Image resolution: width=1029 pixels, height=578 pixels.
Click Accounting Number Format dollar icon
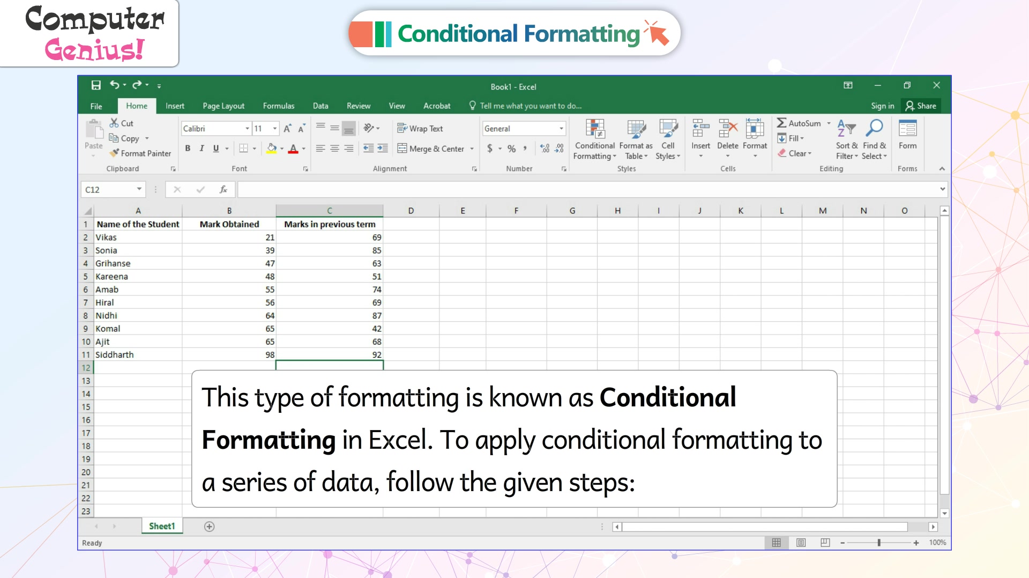pyautogui.click(x=490, y=149)
